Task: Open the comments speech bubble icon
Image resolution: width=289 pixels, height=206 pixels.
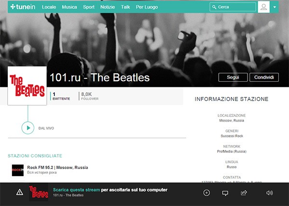Action: (x=225, y=193)
